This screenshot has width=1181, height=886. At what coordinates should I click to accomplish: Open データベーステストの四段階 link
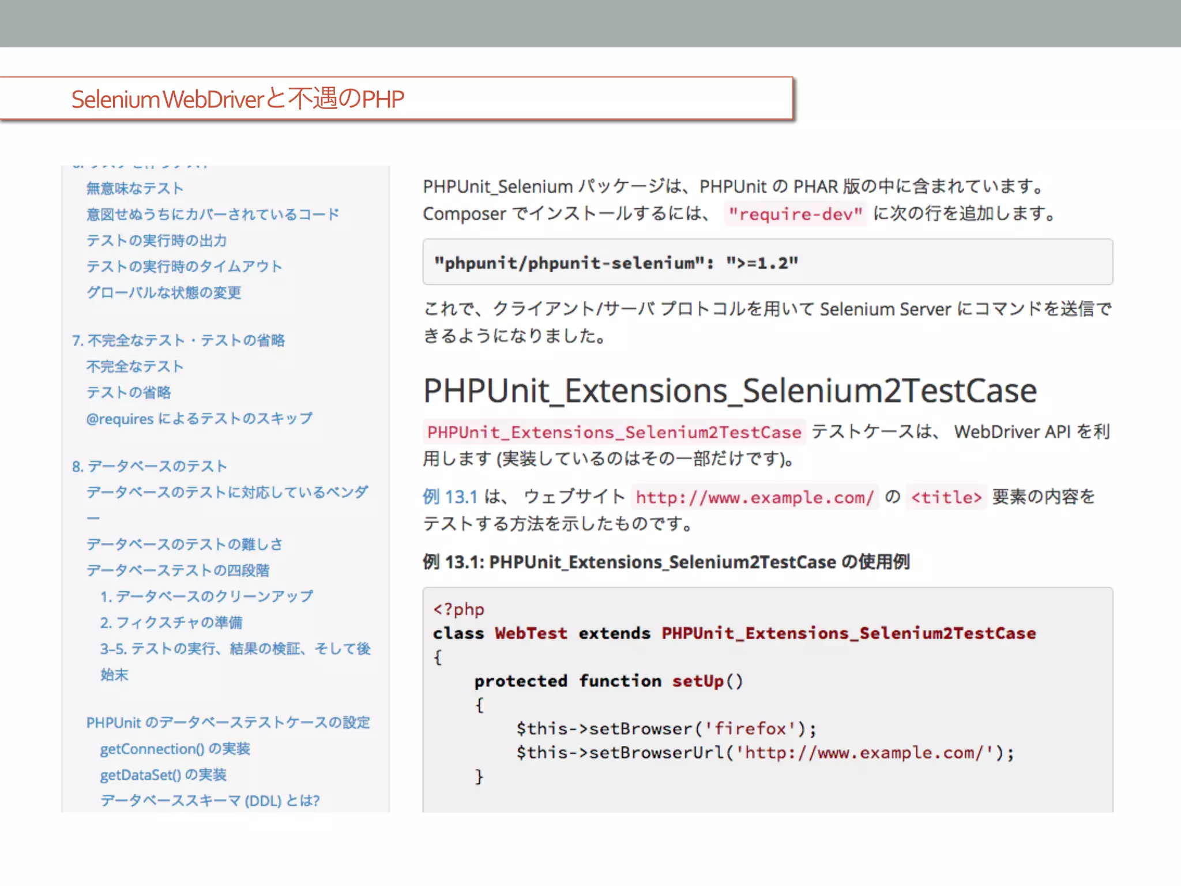(178, 570)
